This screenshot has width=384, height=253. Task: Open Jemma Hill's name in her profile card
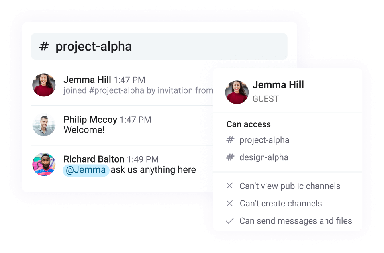click(x=278, y=84)
